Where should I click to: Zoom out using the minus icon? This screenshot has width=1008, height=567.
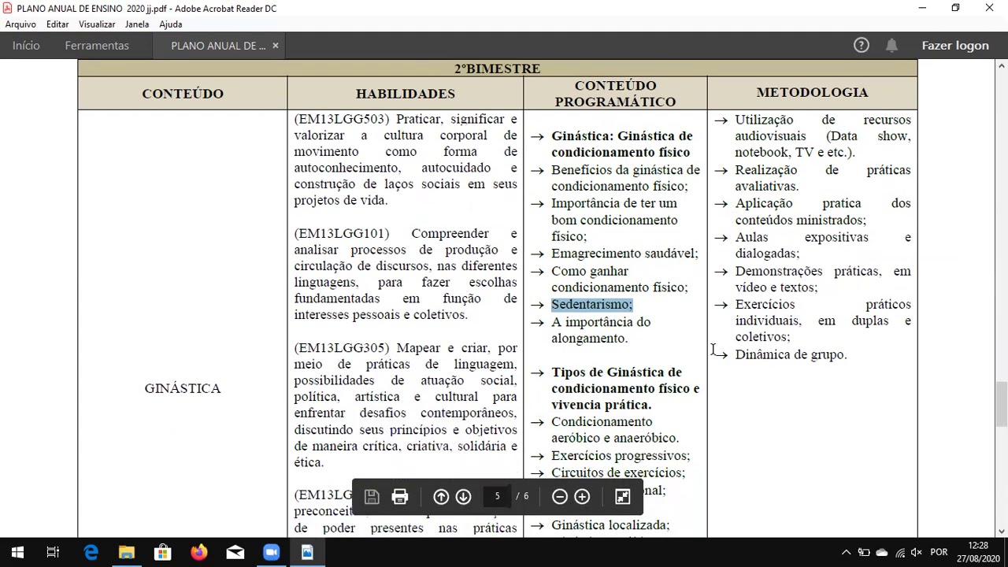(x=560, y=497)
